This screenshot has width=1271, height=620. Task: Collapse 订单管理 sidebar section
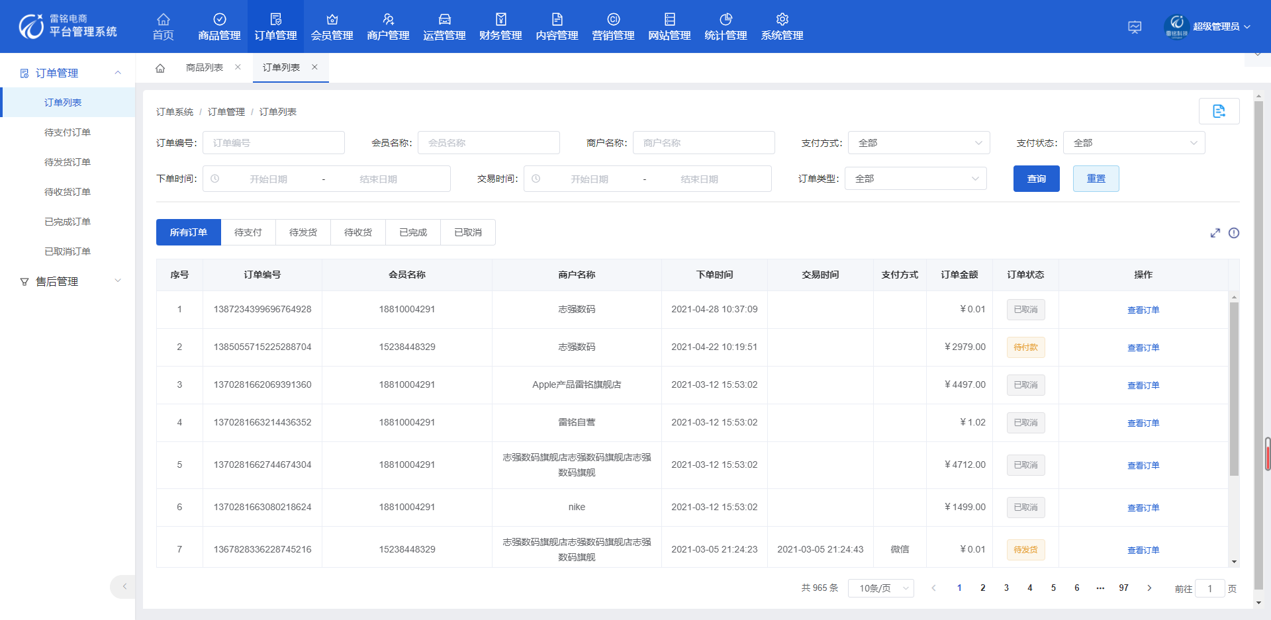pyautogui.click(x=118, y=73)
